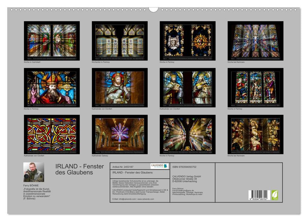
Task: Click the "ISBN 9783594093702" text
Action: pos(184,167)
